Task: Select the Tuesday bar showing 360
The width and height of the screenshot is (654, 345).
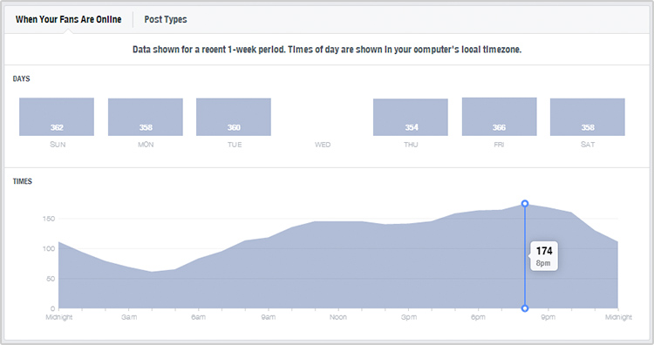Action: coord(234,117)
